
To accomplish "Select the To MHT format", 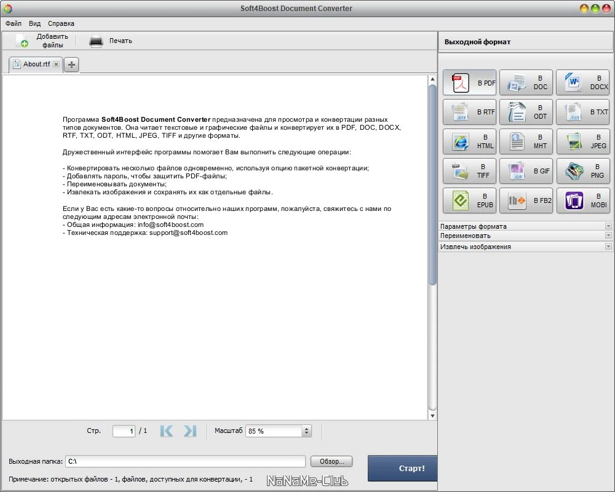I will click(526, 141).
